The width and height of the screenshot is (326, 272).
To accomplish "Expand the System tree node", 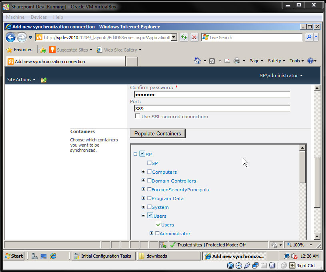I will point(143,206).
